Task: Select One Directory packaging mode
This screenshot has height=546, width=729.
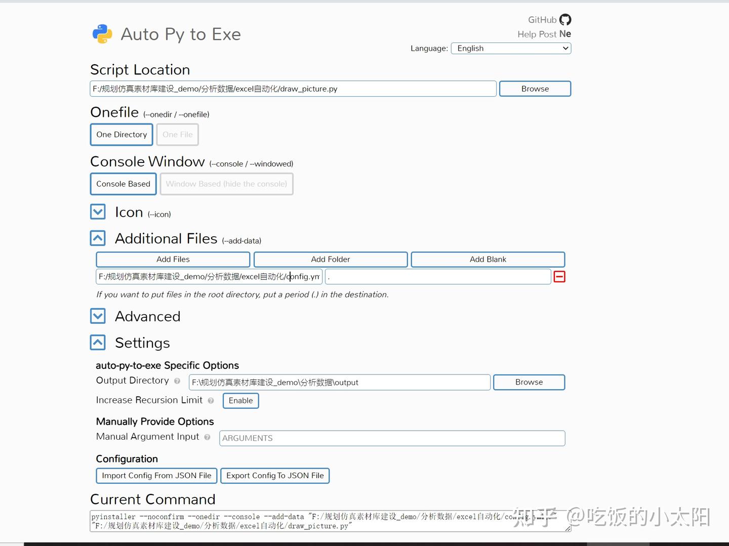Action: pyautogui.click(x=121, y=134)
